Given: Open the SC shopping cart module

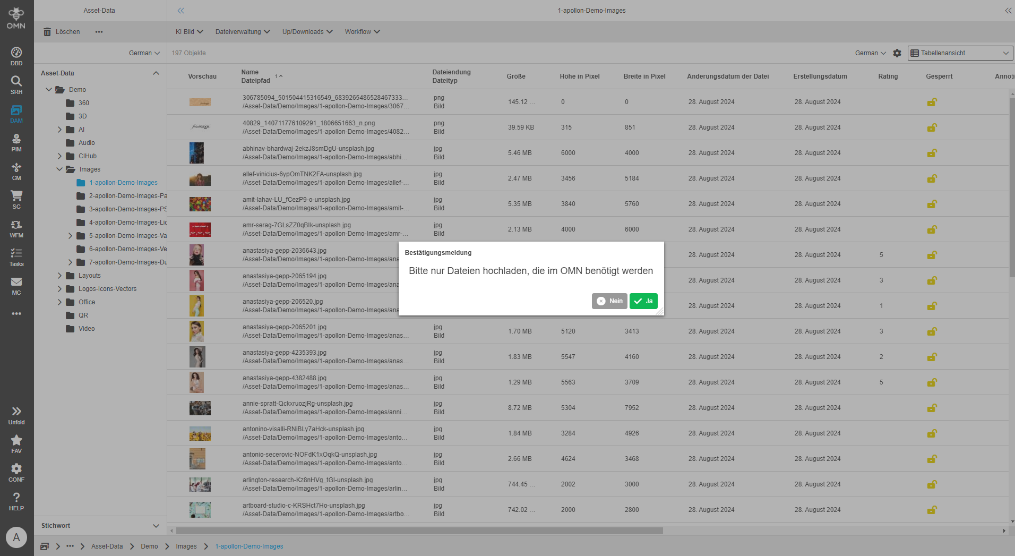Looking at the screenshot, I should coord(16,199).
